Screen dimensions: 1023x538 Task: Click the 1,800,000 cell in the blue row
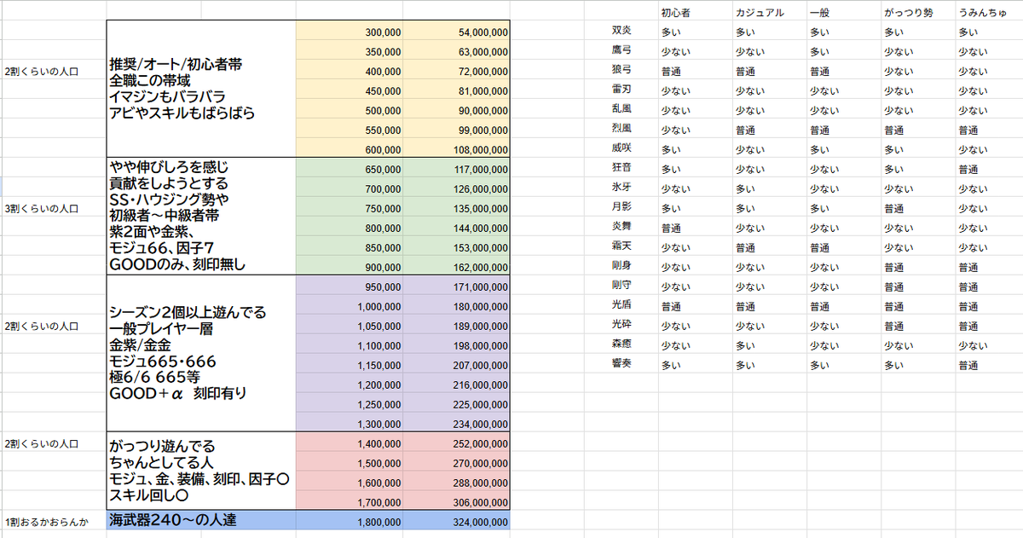click(x=350, y=522)
